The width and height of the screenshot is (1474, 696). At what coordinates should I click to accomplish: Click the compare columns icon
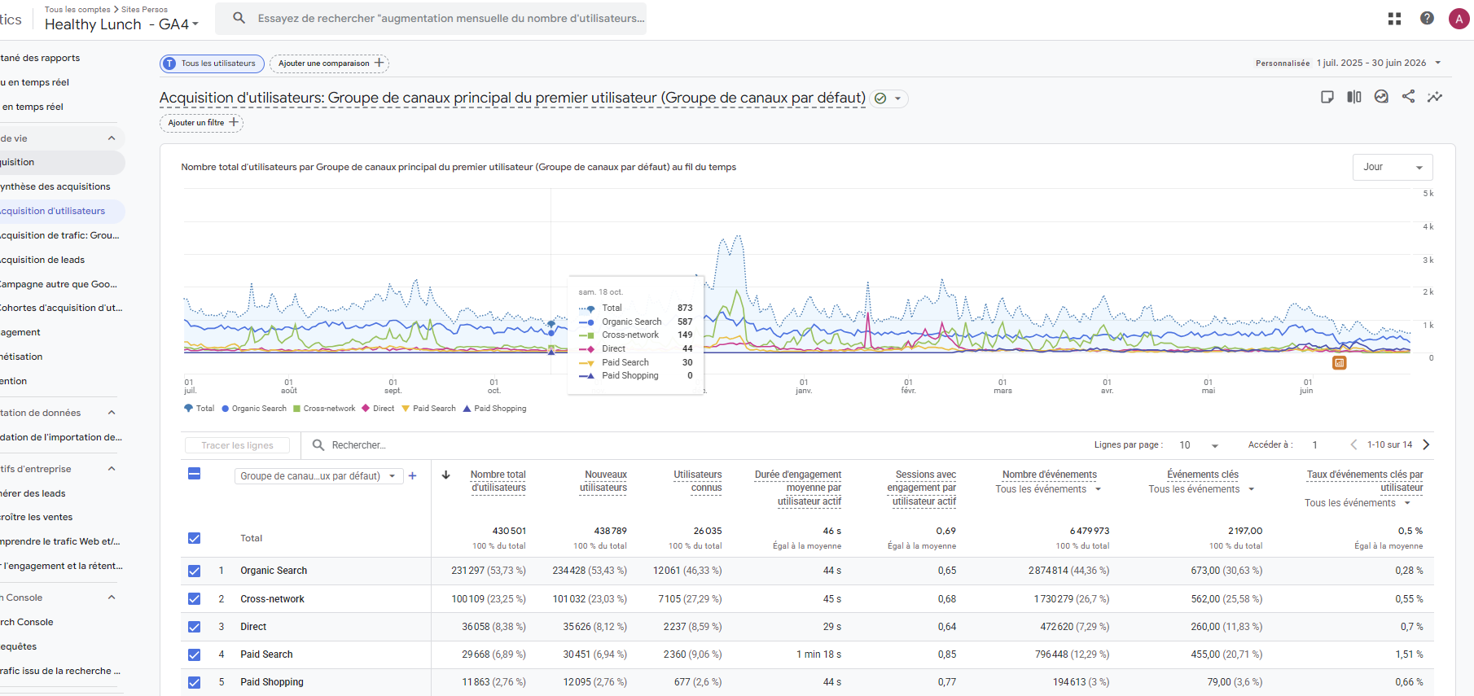coord(1354,97)
